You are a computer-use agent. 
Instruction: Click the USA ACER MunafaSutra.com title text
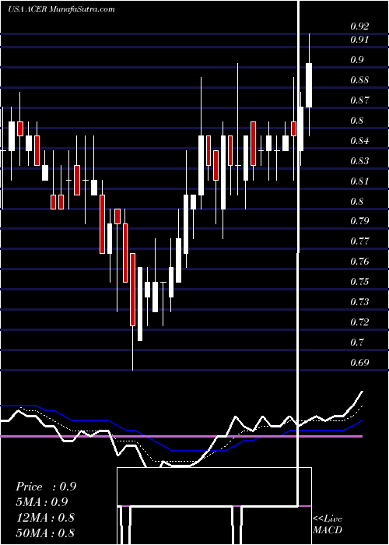[x=61, y=9]
